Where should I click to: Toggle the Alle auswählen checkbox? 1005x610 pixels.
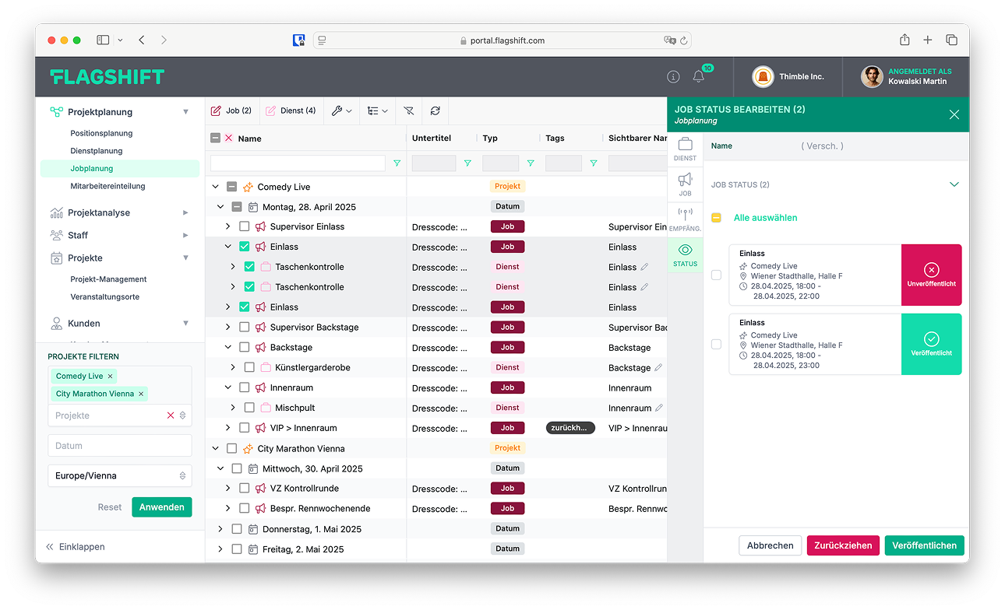pos(716,218)
